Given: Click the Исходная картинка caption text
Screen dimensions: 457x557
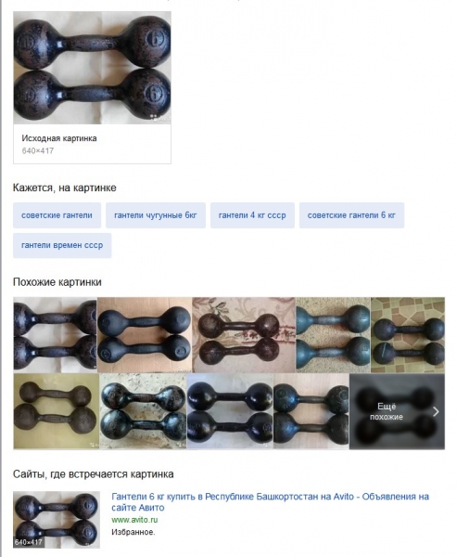Looking at the screenshot, I should [x=59, y=138].
